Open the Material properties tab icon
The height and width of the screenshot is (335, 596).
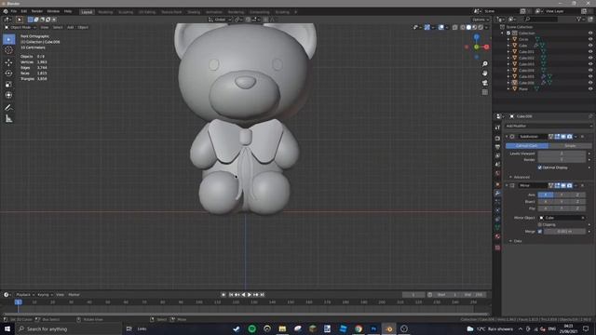coord(497,236)
